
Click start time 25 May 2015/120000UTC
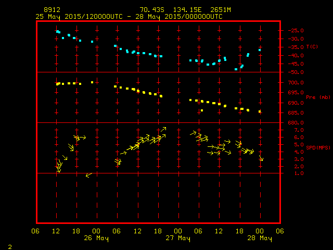pyautogui.click(x=79, y=17)
